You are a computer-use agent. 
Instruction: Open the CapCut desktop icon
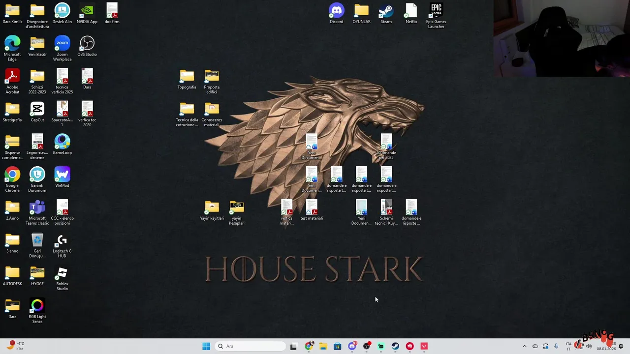(x=37, y=112)
